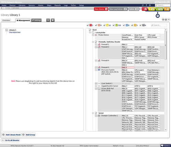
Task: Open the Sensors menu
Action: tap(31, 5)
